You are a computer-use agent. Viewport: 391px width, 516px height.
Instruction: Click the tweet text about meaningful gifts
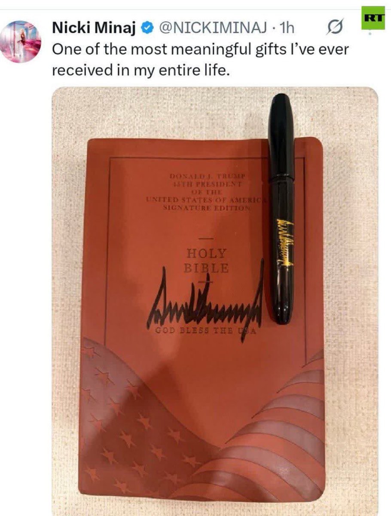pyautogui.click(x=200, y=59)
